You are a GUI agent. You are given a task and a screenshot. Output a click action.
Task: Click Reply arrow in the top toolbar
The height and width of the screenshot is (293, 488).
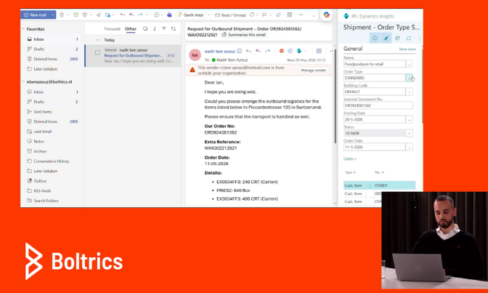tap(123, 15)
